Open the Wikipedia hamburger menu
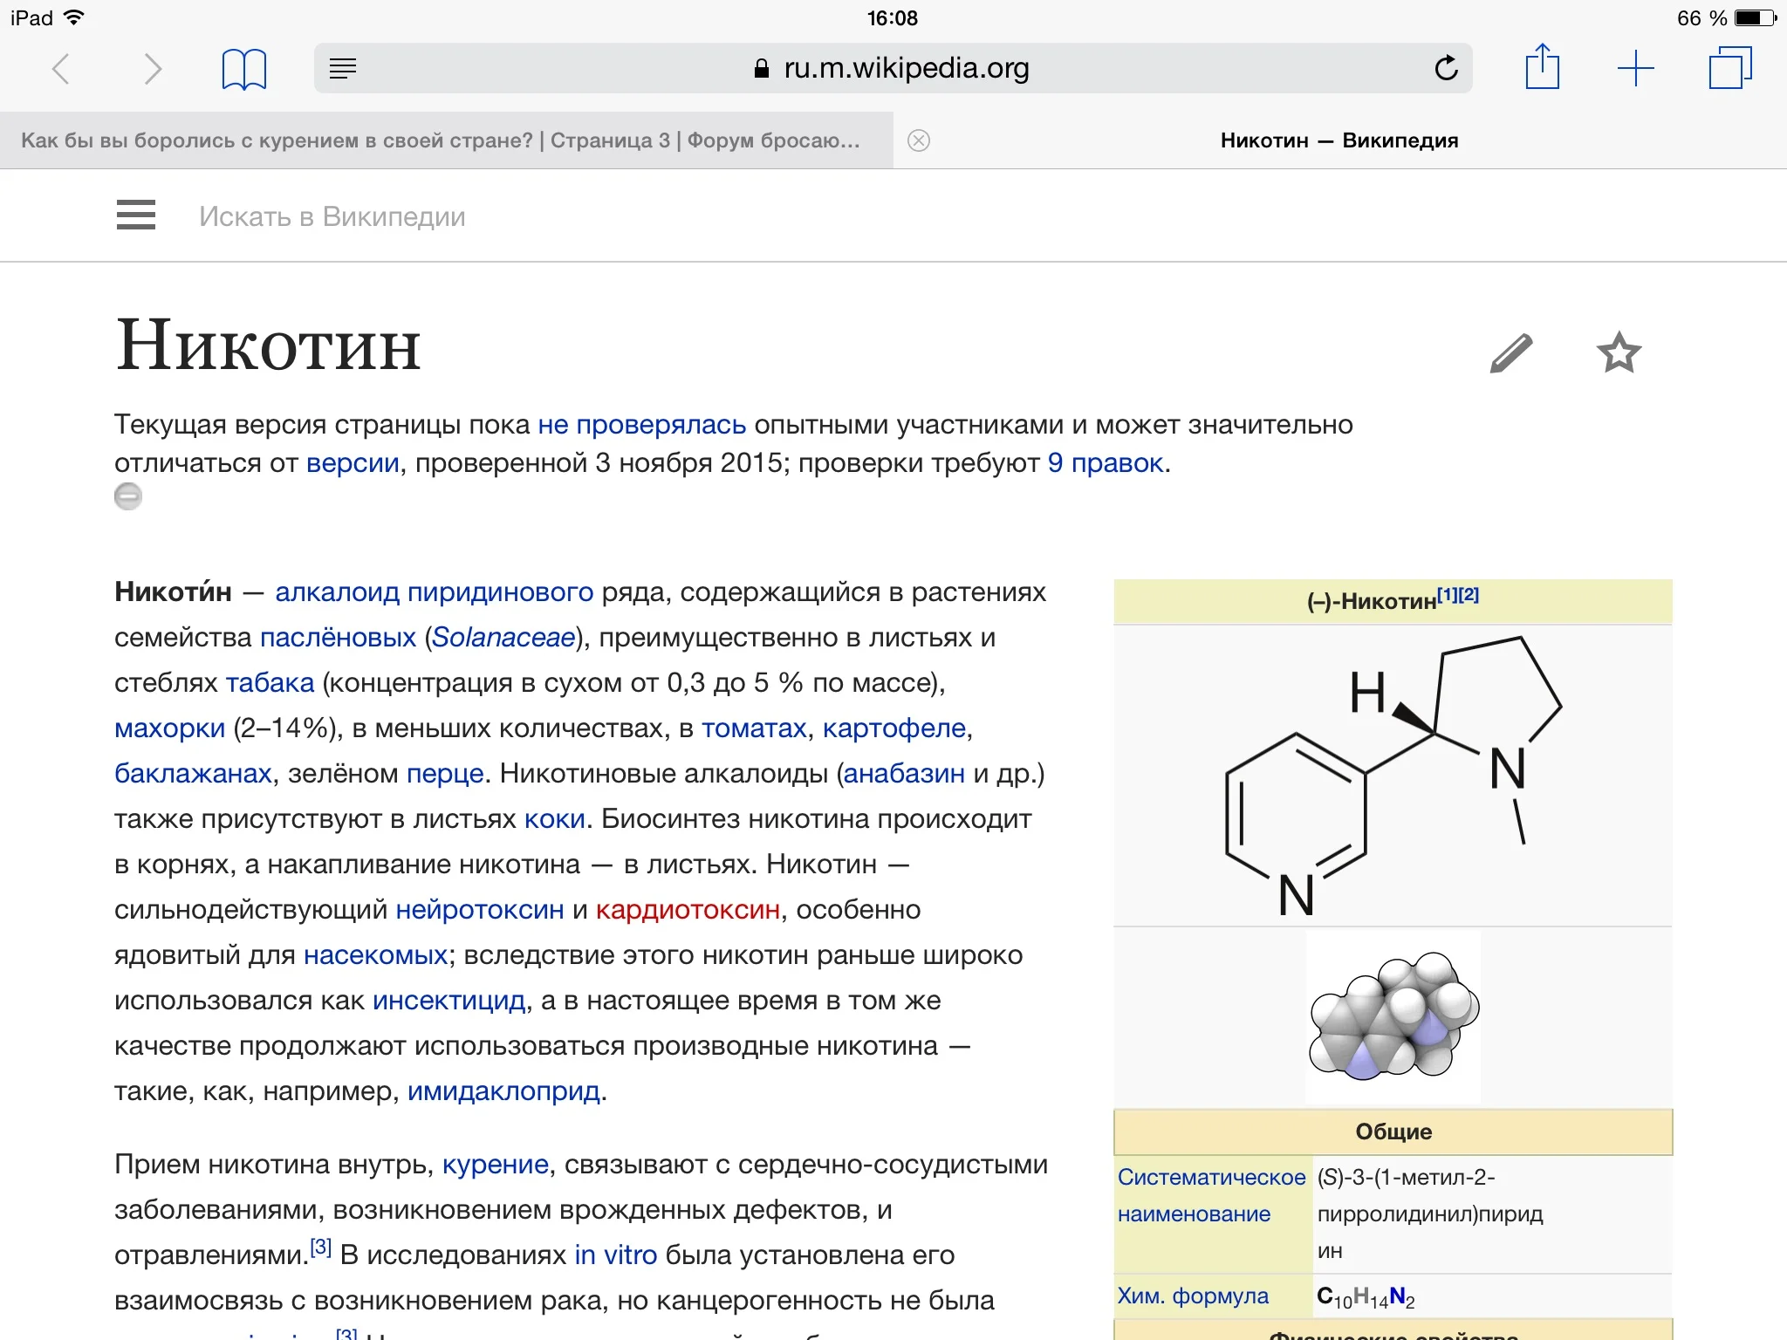Viewport: 1787px width, 1340px height. pyautogui.click(x=136, y=215)
